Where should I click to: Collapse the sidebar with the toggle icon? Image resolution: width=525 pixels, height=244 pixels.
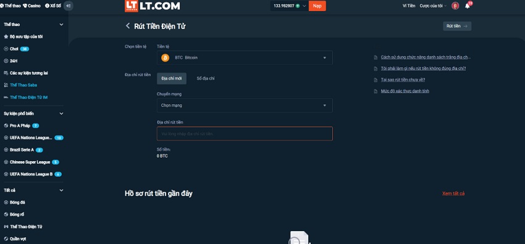[69, 6]
